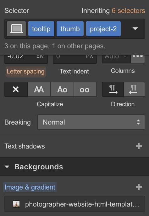The width and height of the screenshot is (149, 216).
Task: Add a text shadow with plus icon
Action: tap(139, 146)
